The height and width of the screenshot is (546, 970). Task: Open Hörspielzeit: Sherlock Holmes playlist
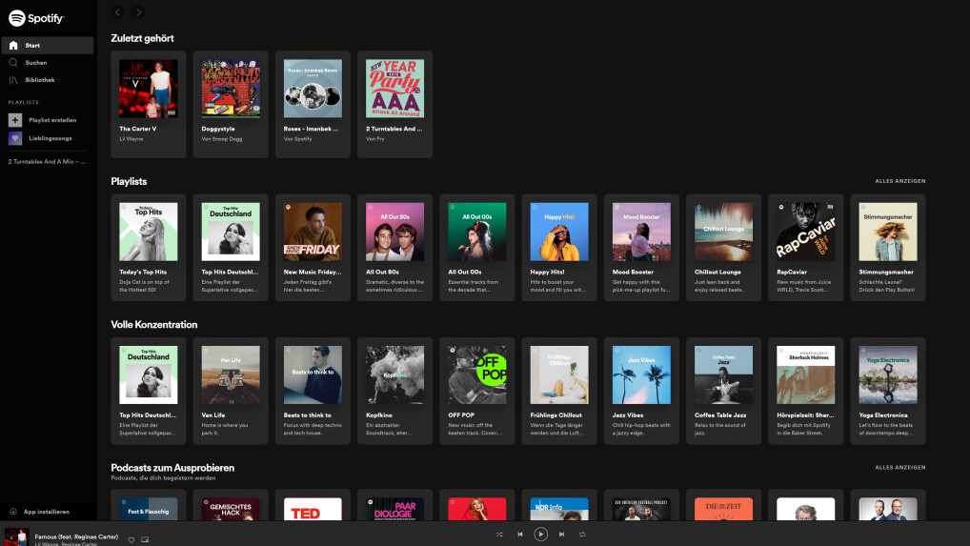805,391
